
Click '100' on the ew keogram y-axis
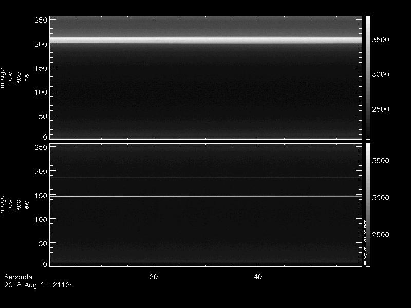pos(41,220)
